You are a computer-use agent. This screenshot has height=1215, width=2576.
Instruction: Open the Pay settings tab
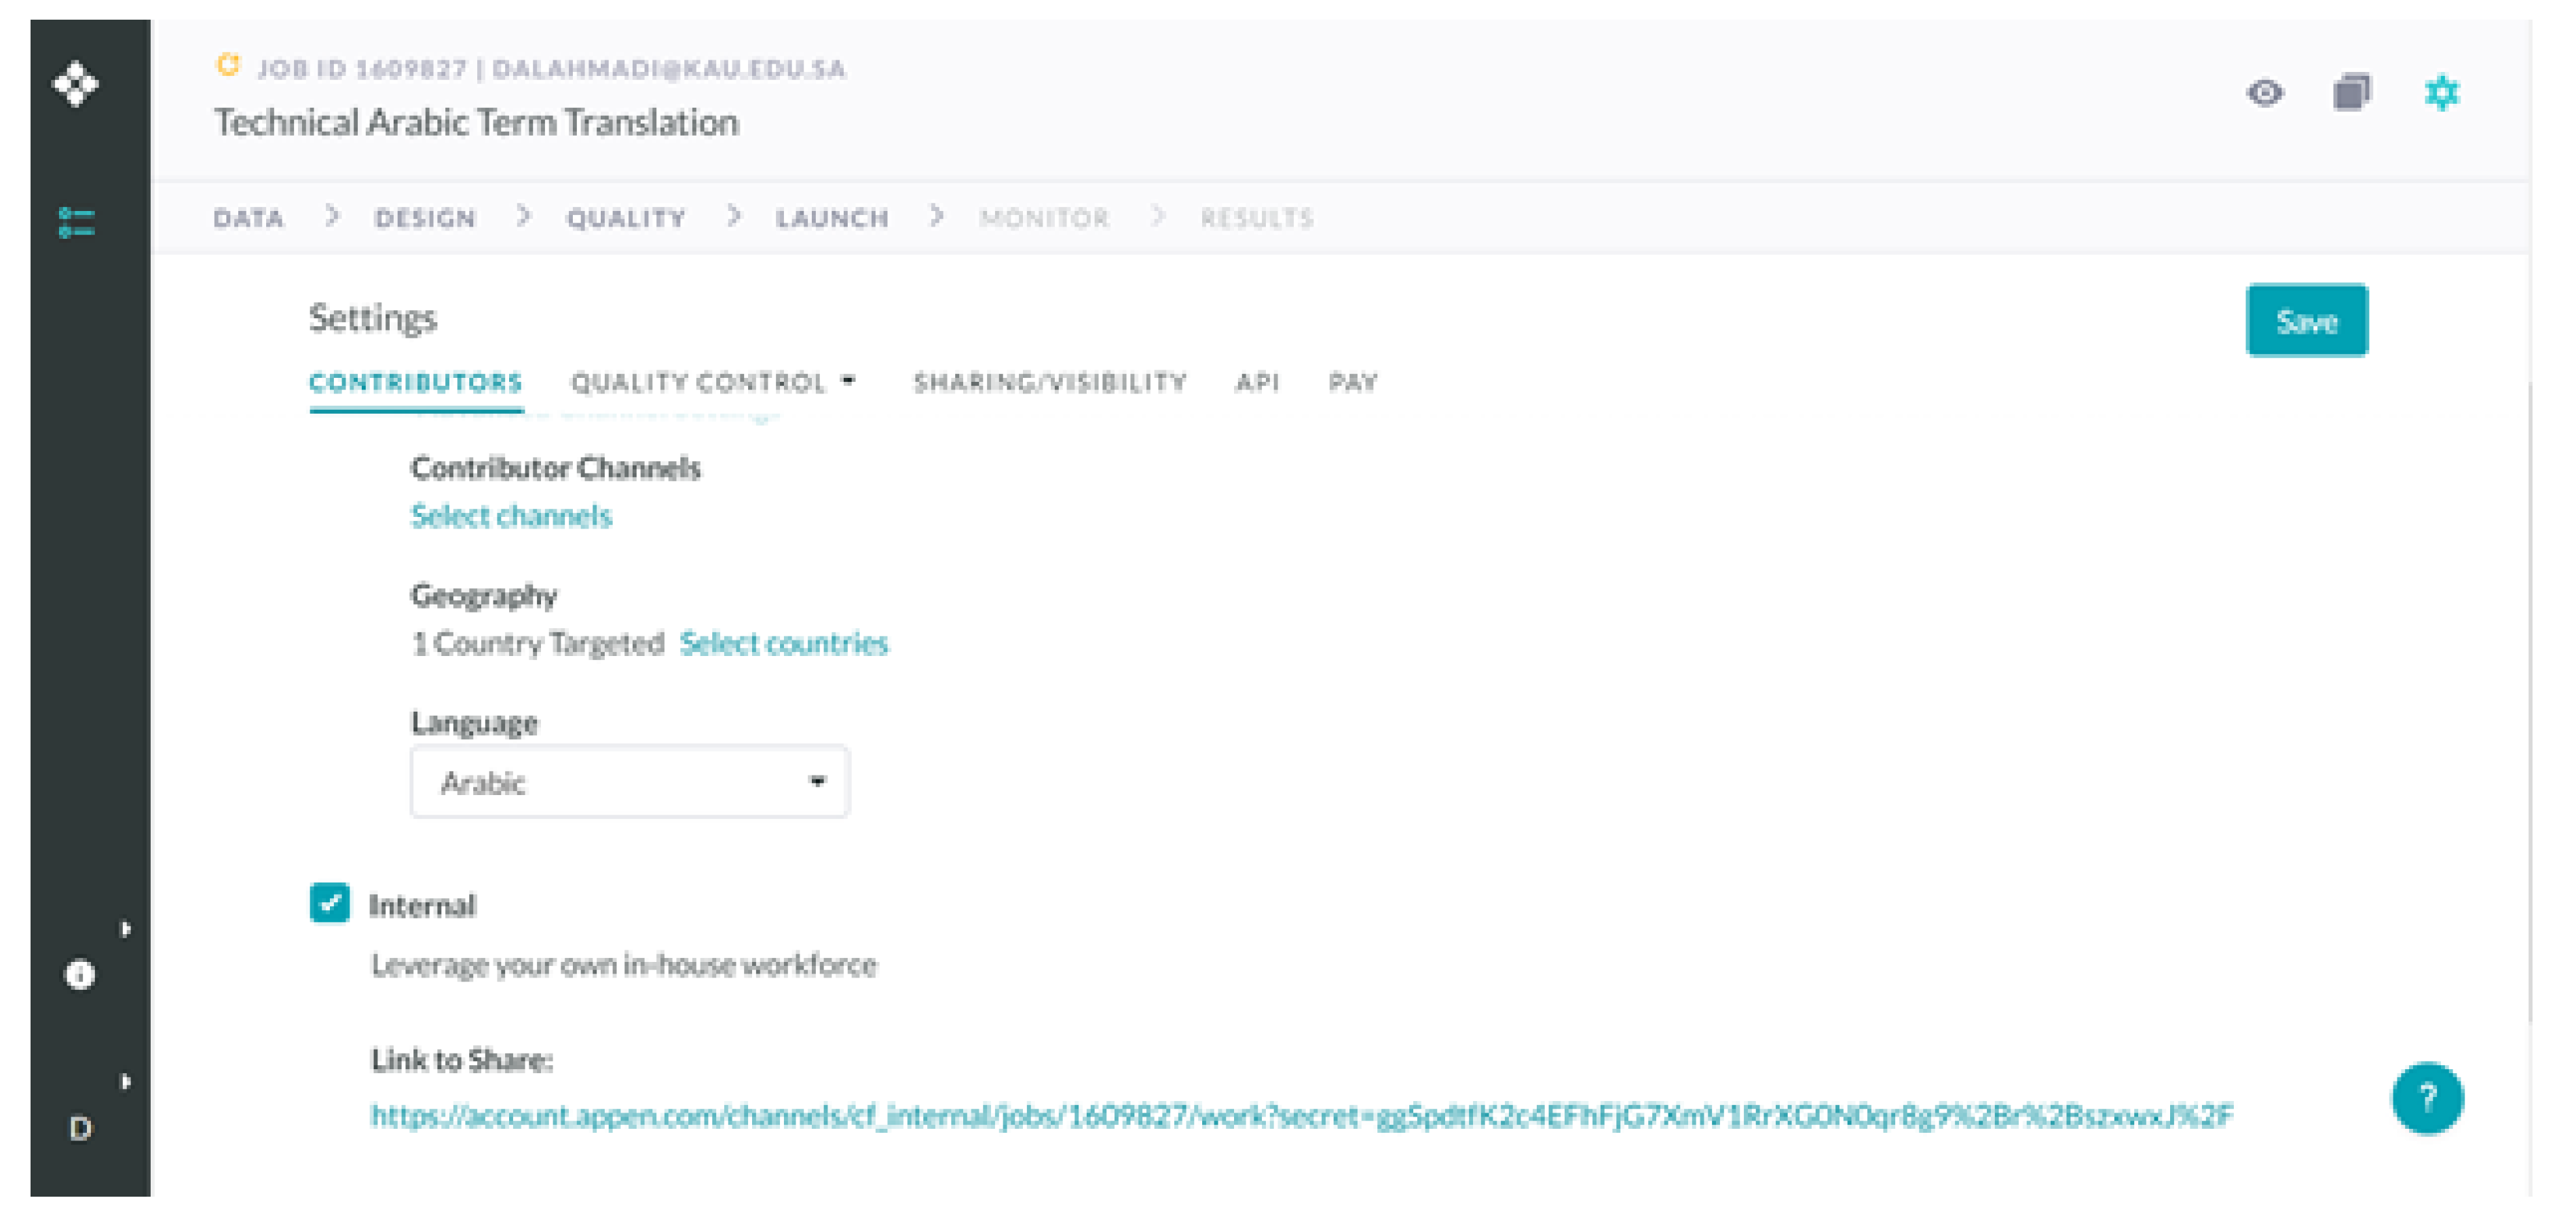point(1352,382)
